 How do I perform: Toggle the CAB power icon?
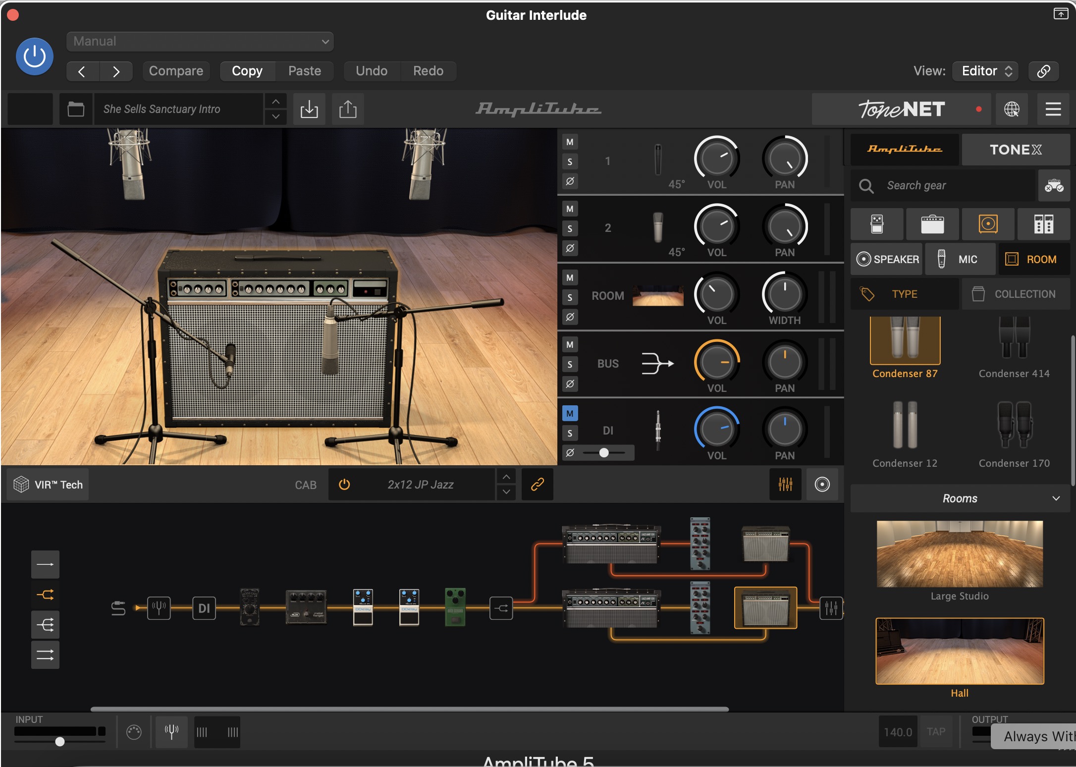tap(344, 485)
